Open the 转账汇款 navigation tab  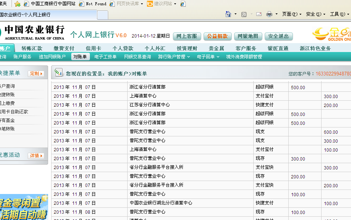pyautogui.click(x=32, y=48)
